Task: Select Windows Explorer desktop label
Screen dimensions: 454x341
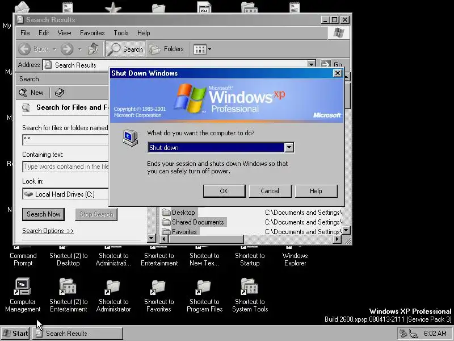Action: coord(295,260)
